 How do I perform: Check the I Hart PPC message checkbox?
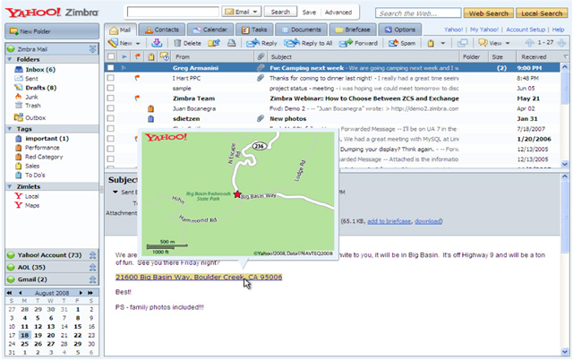111,78
